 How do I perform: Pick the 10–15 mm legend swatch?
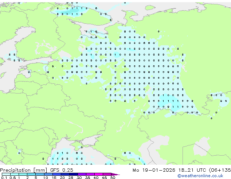pos(48,174)
